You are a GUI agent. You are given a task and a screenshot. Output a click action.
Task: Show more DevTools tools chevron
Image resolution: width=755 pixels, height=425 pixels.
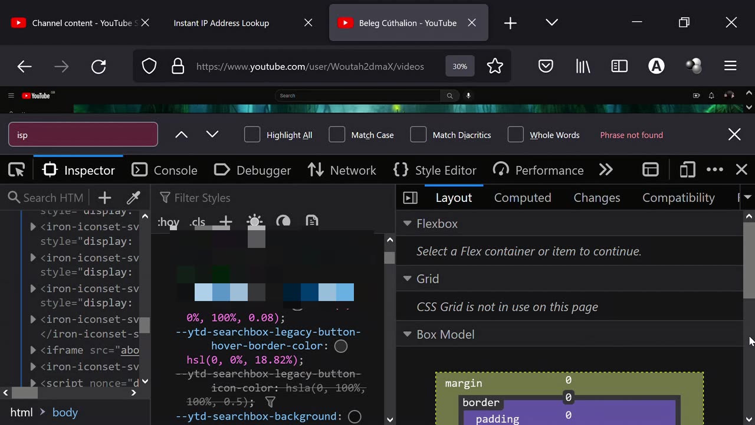pyautogui.click(x=606, y=170)
